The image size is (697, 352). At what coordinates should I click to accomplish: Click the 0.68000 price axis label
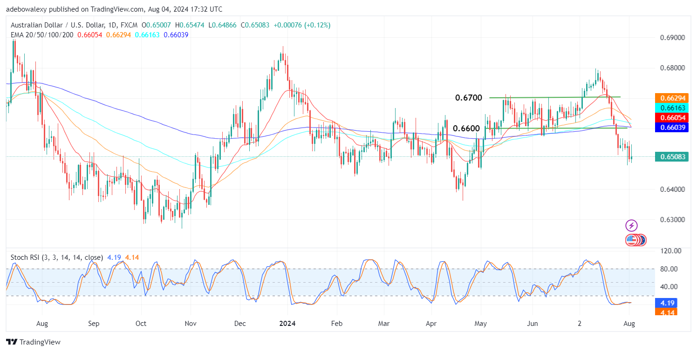point(672,68)
